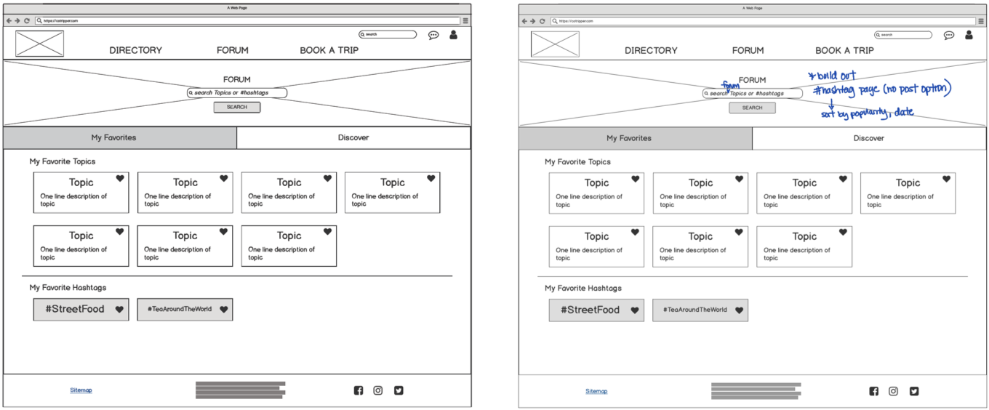Focus the browser URL bar in left wireframe

click(247, 21)
